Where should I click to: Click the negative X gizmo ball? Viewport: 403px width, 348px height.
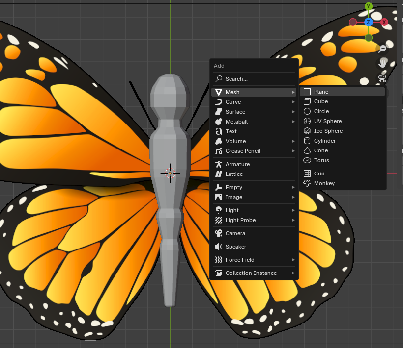click(x=353, y=22)
